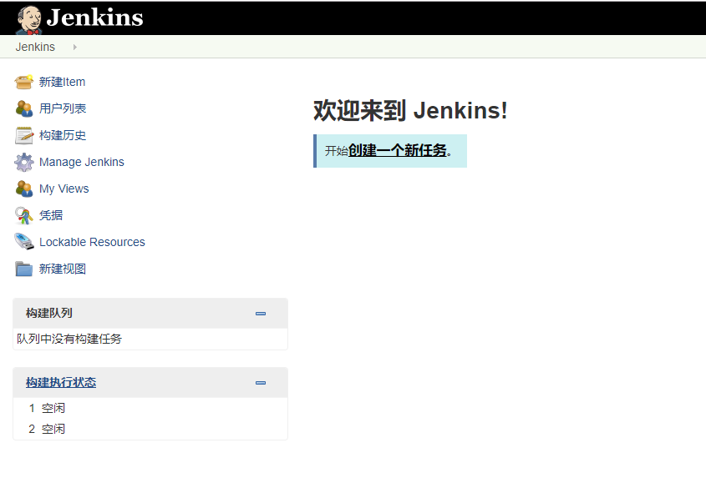Collapse the 构建队列 panel
Viewport: 706px width, 483px height.
coord(261,314)
